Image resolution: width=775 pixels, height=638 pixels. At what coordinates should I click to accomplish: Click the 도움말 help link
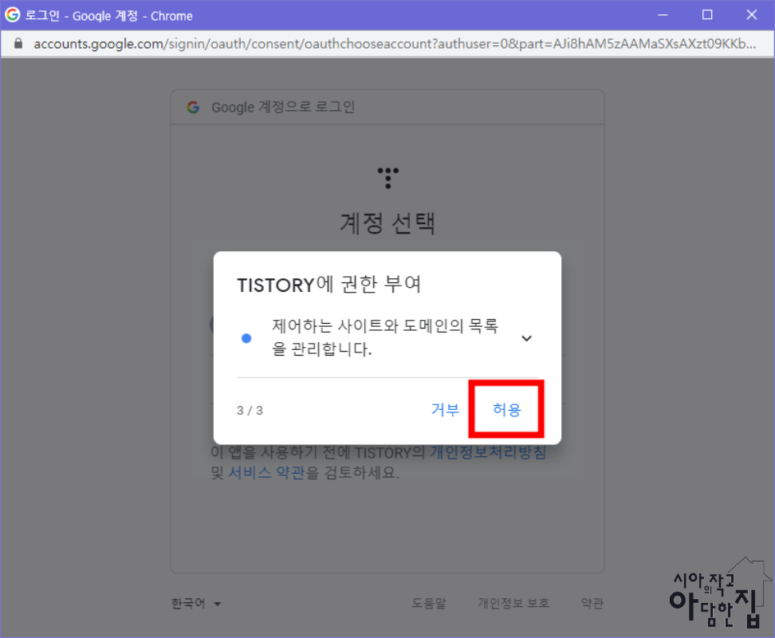tap(429, 603)
